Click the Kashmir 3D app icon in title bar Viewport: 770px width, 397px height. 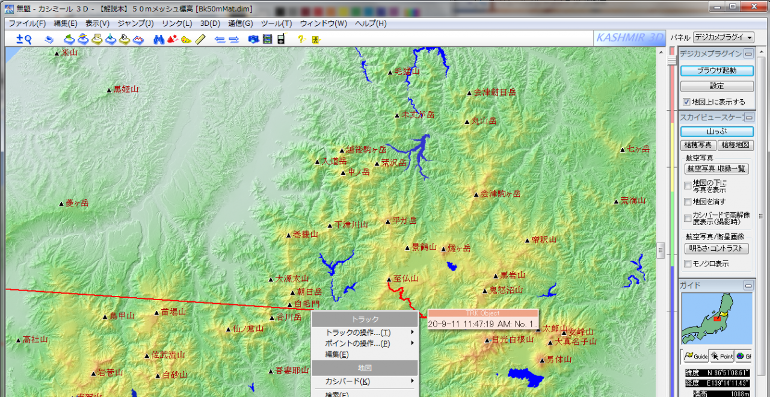coord(9,8)
